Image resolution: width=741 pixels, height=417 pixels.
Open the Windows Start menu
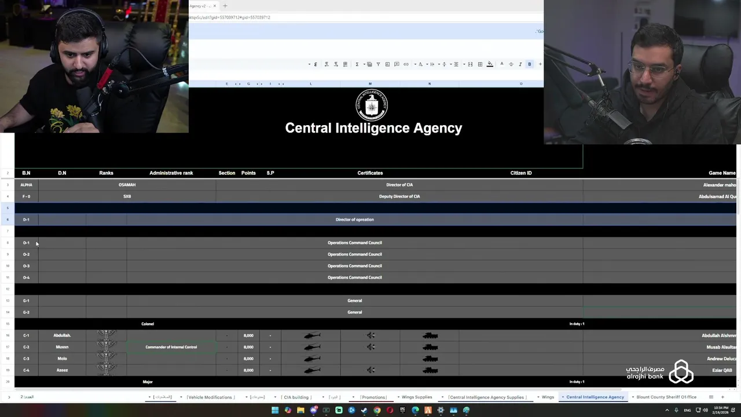click(x=275, y=410)
